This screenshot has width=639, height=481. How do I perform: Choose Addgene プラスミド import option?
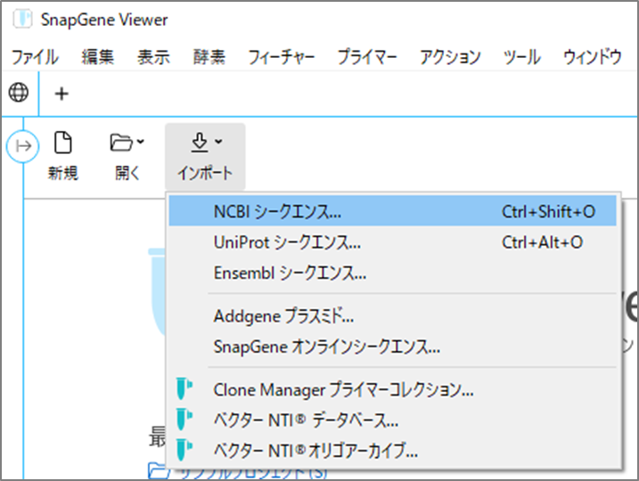[x=283, y=315]
